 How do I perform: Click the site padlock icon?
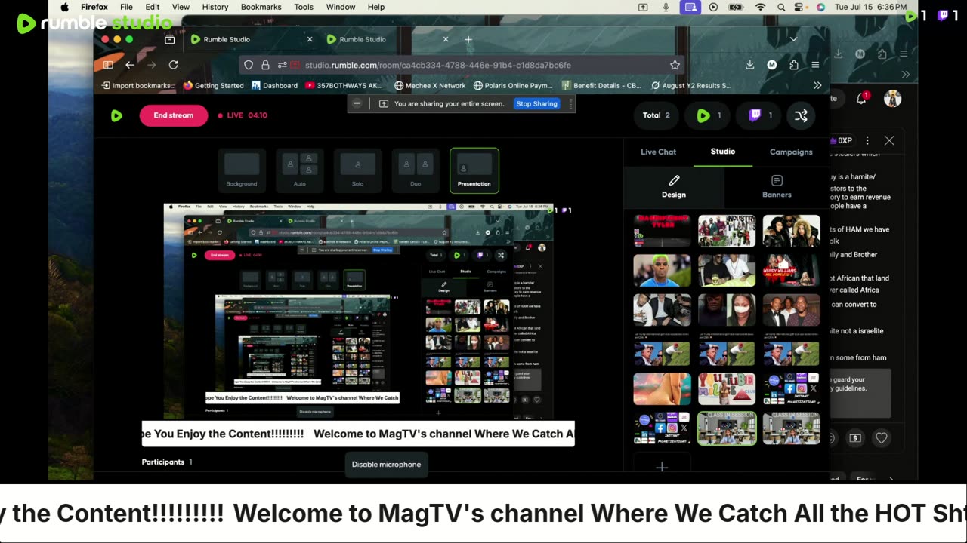pyautogui.click(x=265, y=65)
